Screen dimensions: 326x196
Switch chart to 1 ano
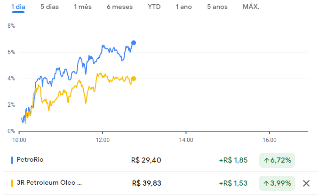pyautogui.click(x=183, y=7)
